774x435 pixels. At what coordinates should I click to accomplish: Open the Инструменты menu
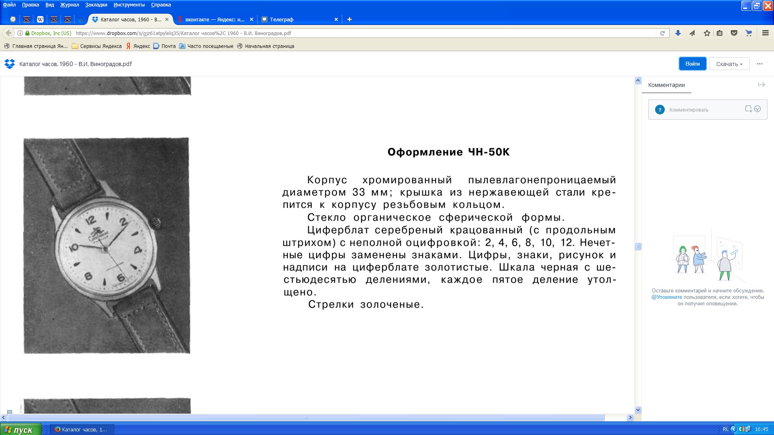pos(129,5)
